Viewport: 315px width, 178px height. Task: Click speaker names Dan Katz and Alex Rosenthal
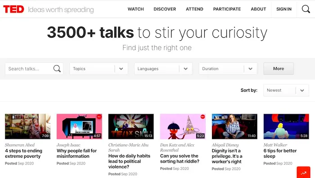[x=177, y=147]
